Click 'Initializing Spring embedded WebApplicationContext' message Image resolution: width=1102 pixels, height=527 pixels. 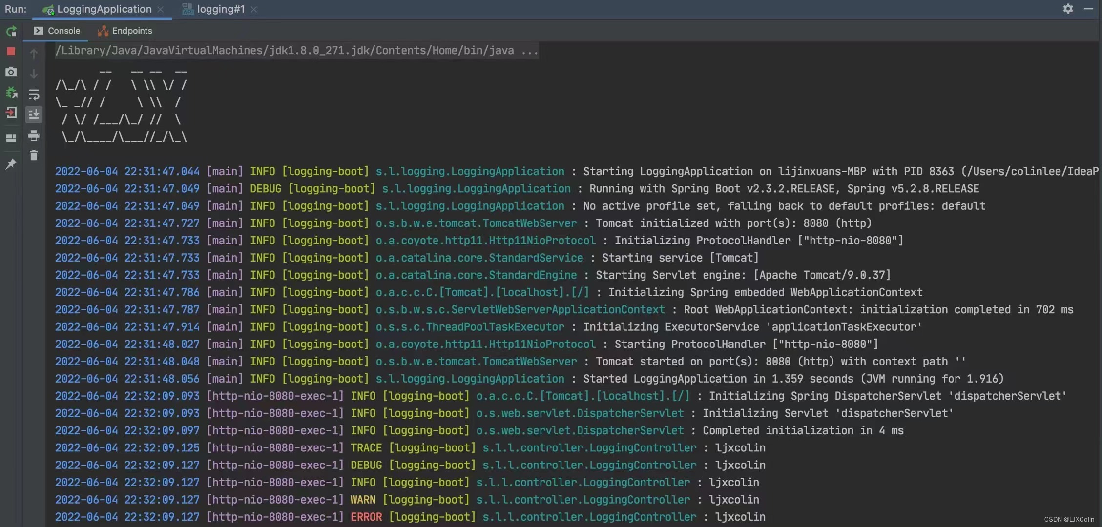click(765, 292)
